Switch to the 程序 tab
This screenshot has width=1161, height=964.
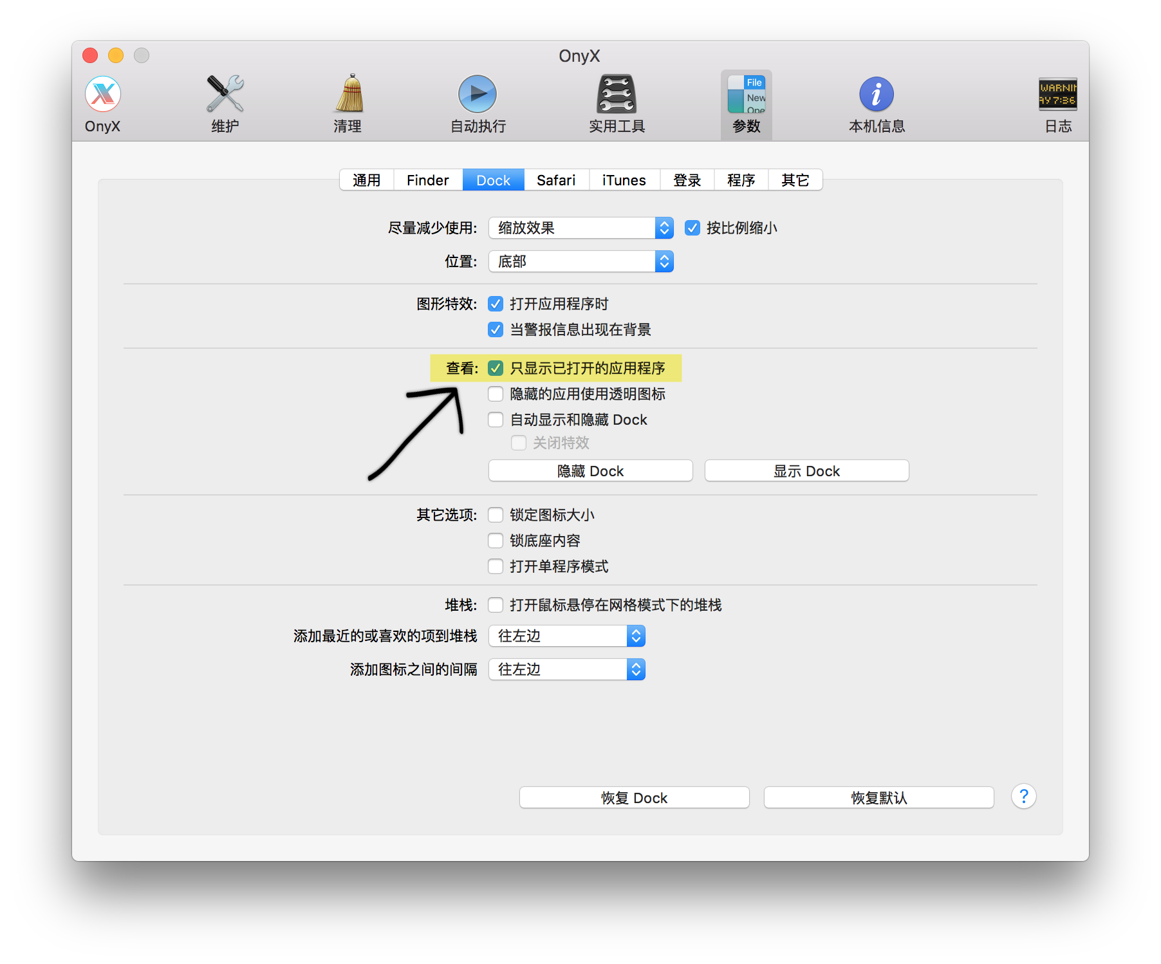pos(741,180)
